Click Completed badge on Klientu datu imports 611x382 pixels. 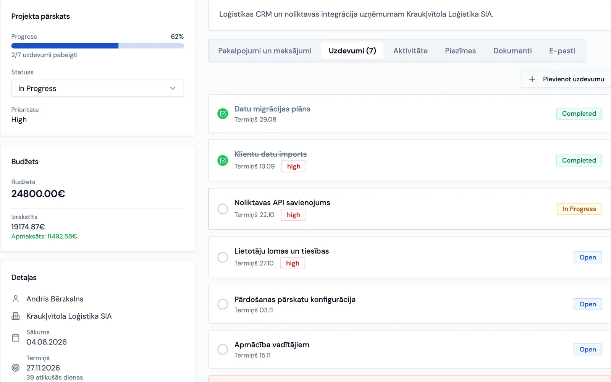click(579, 160)
